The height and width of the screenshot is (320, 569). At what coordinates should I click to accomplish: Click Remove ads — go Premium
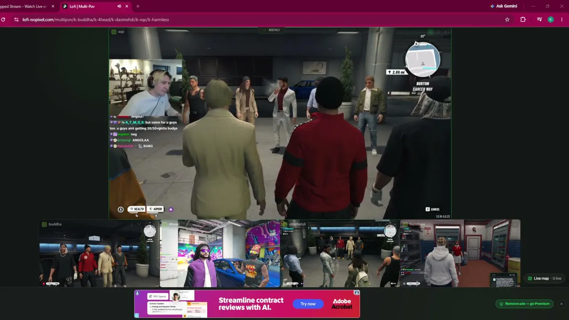point(525,304)
